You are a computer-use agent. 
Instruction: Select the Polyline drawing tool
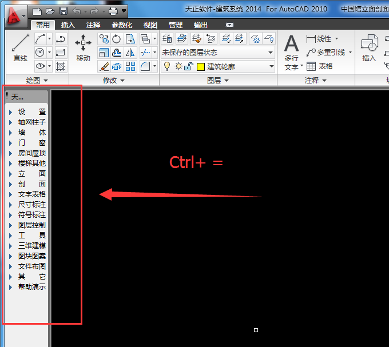[61, 39]
